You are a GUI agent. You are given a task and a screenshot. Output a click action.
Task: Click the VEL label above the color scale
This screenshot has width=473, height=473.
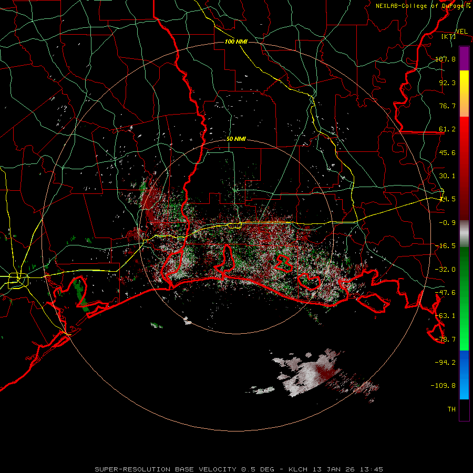462,32
